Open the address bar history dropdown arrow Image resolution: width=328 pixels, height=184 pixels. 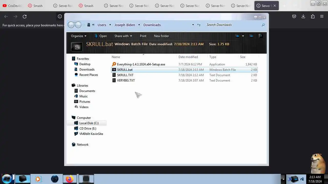tap(193, 25)
